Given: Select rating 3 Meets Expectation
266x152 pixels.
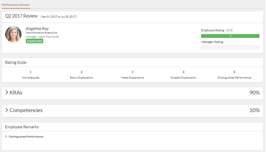Looking at the screenshot, I should tap(133, 75).
